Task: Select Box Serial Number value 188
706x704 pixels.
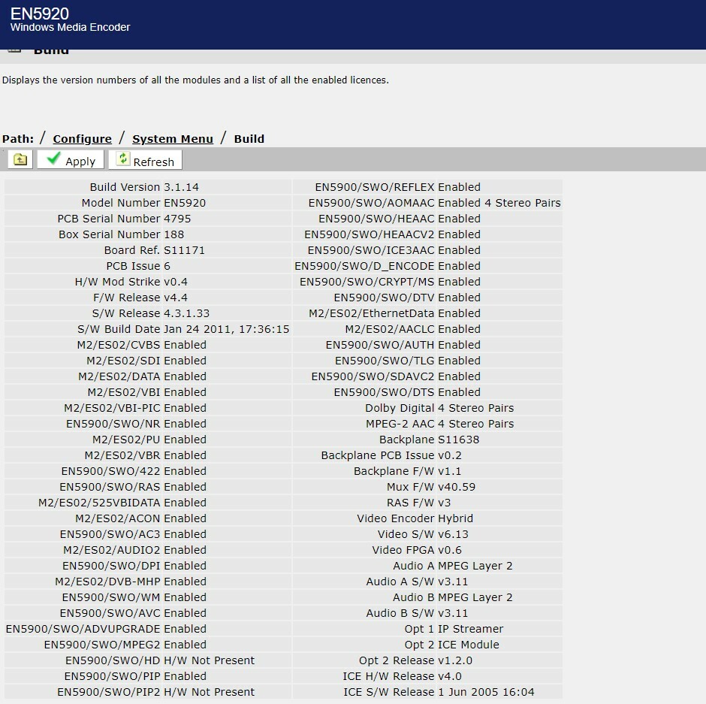Action: pos(173,234)
